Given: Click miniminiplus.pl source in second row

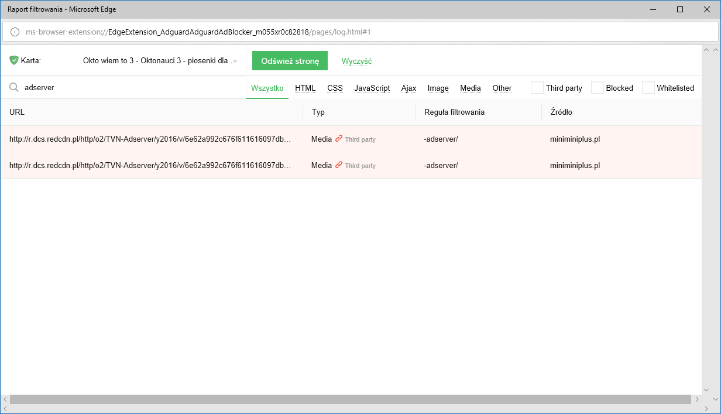Looking at the screenshot, I should (x=575, y=165).
